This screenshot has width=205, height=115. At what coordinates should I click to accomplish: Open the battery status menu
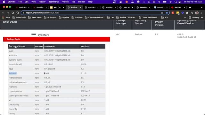click(164, 2)
